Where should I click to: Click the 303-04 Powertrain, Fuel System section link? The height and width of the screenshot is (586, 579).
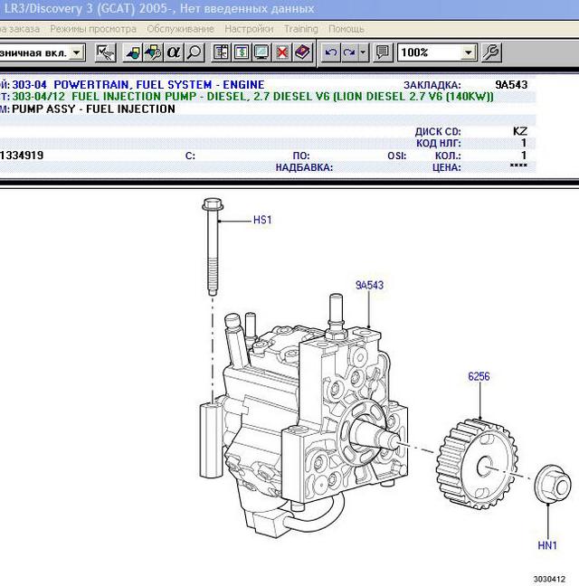(x=138, y=85)
